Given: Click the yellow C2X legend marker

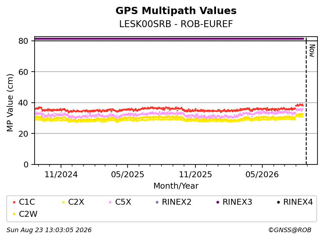Looking at the screenshot, I should coord(63,202).
